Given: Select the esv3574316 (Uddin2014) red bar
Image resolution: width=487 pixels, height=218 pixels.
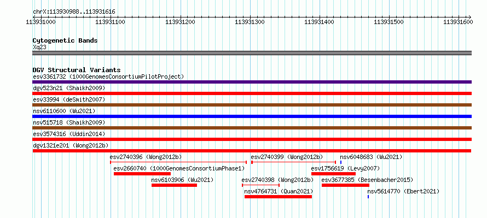Looking at the screenshot, I should click(x=252, y=139).
